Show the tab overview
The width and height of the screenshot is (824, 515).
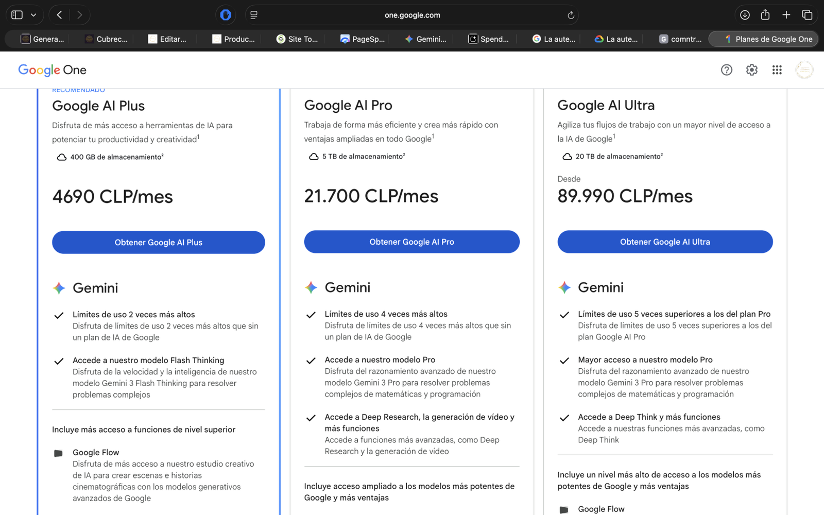[x=807, y=15]
